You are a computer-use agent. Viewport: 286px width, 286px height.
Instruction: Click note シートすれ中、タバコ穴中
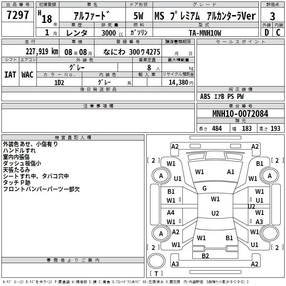(x=36, y=176)
